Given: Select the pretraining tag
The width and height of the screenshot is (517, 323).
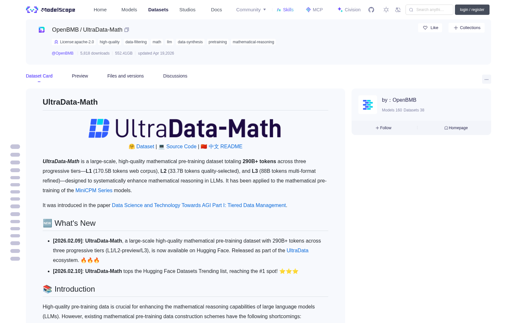Looking at the screenshot, I should [218, 42].
